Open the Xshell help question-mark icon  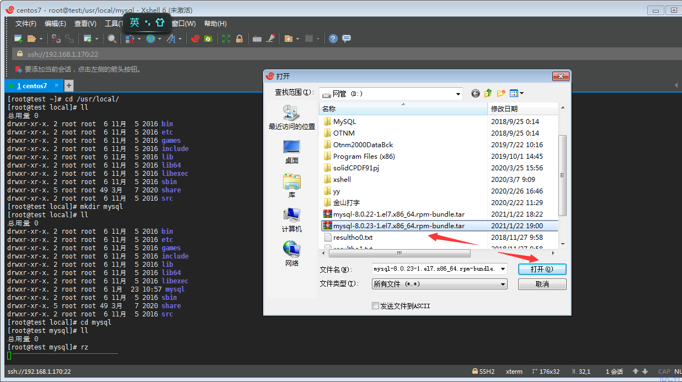tap(333, 39)
